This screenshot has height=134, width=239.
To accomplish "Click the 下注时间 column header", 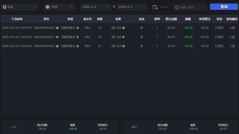I will 17,19.
